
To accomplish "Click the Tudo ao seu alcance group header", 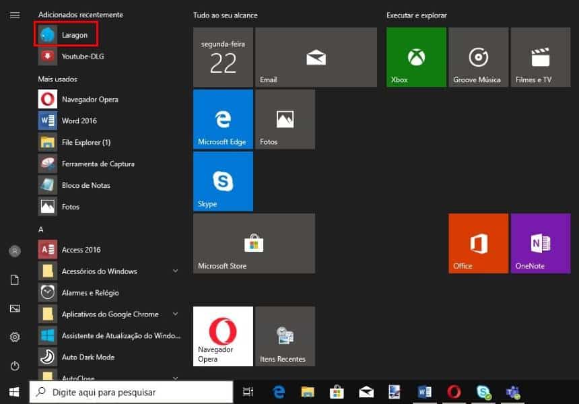I will (x=226, y=15).
